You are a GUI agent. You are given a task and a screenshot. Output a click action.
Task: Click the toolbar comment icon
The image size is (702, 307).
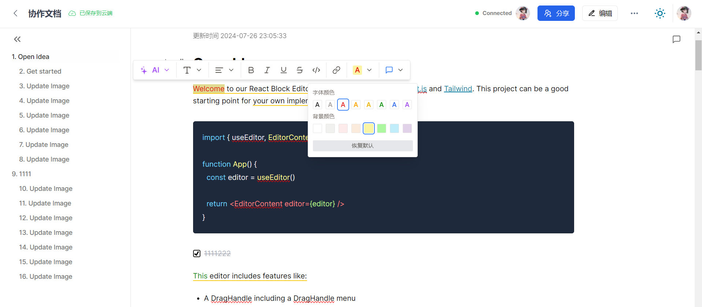tap(389, 70)
